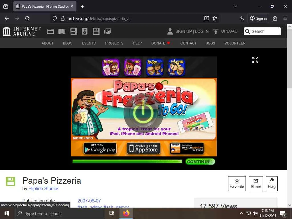Click the SIGN UP link

point(184,31)
